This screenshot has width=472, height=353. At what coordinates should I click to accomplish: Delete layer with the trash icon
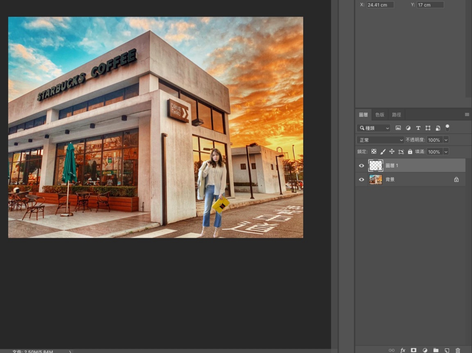click(458, 350)
